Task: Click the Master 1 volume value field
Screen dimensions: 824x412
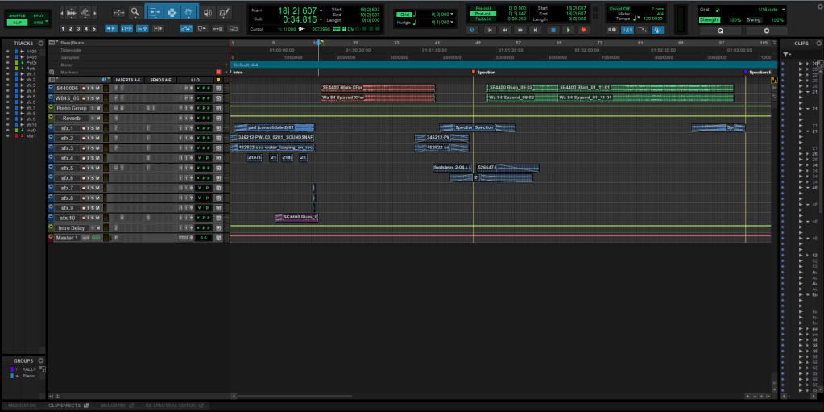Action: (x=204, y=238)
